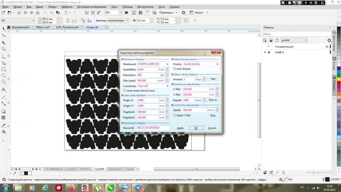Screen dimensions: 341x192
Task: Select the Eyedropper tool
Action: point(4,125)
